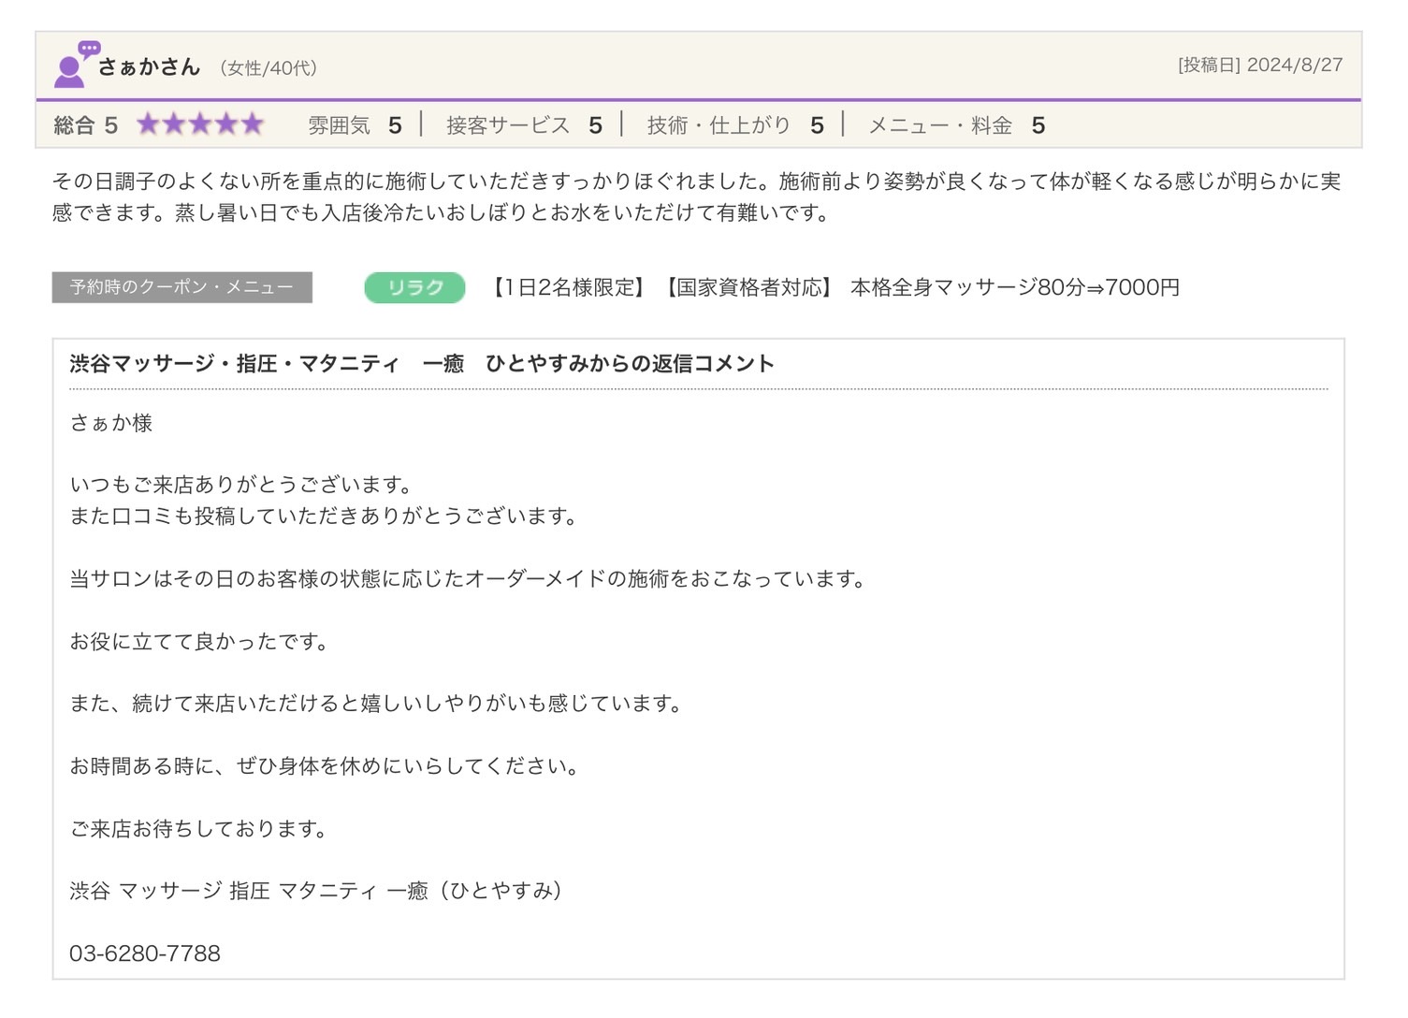This screenshot has height=1018, width=1408.
Task: Click the line お役に立てて良かったです。
Action: pyautogui.click(x=199, y=641)
